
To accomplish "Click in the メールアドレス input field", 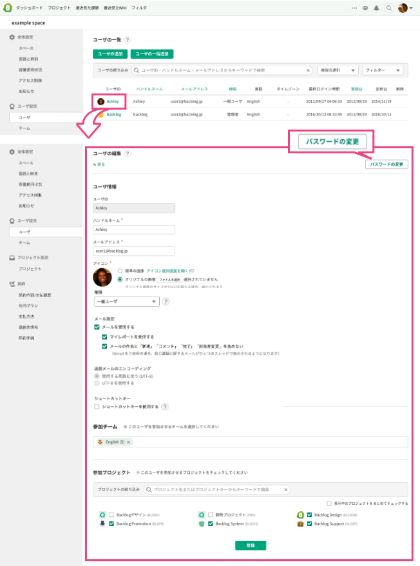I will pyautogui.click(x=134, y=250).
